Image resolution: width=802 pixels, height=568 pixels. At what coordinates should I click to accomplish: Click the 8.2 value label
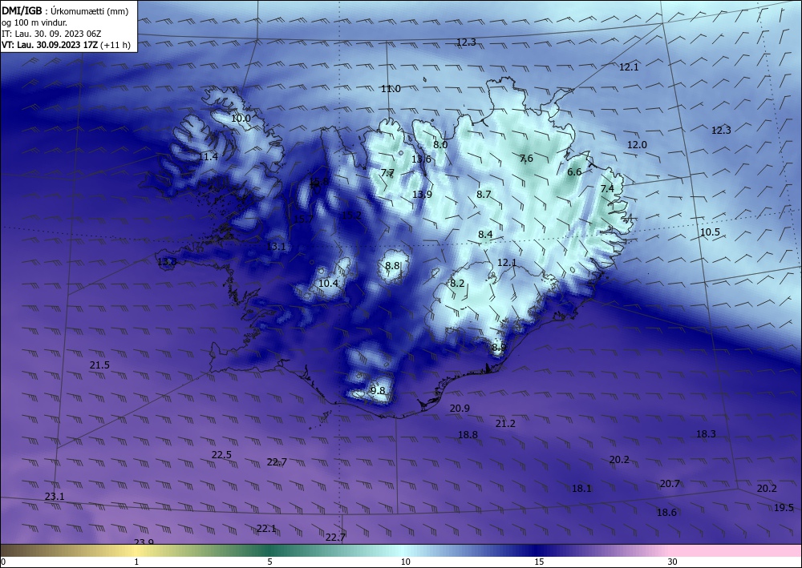click(x=457, y=284)
